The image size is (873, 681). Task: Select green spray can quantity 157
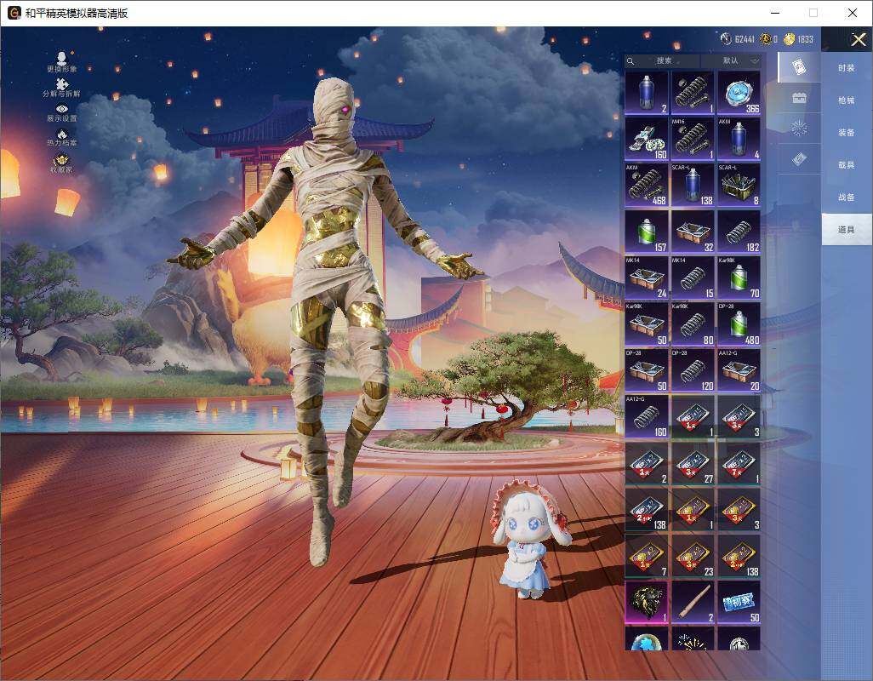click(x=647, y=232)
